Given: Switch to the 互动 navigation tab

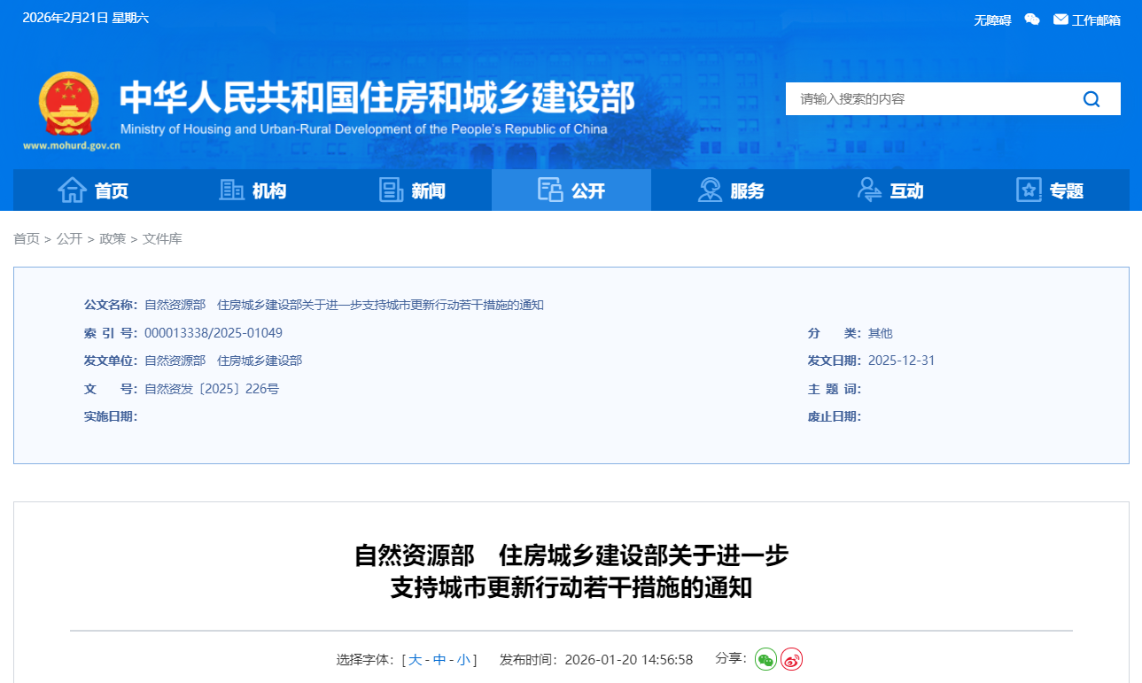Looking at the screenshot, I should pos(890,190).
